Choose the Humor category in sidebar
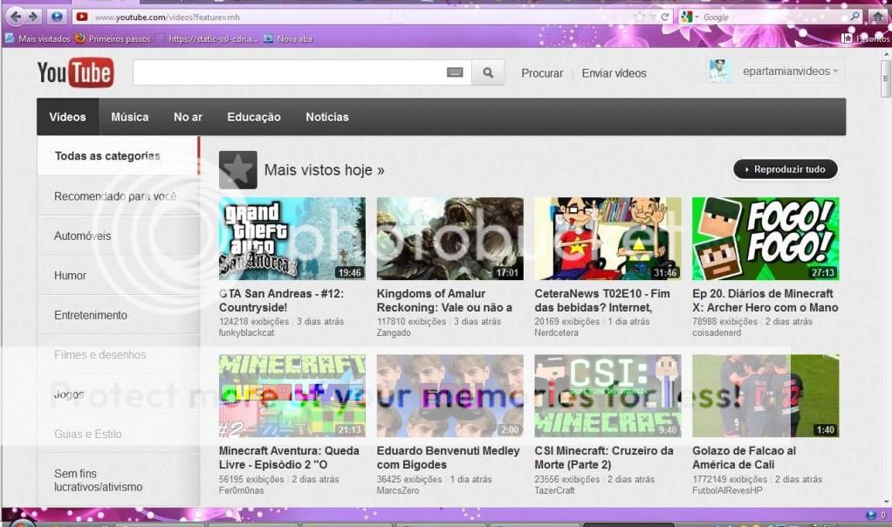 click(x=71, y=276)
